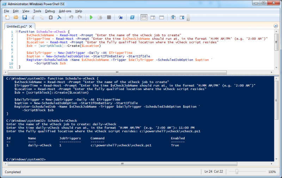The height and width of the screenshot is (178, 282).
Task: Maximize the script pane layout
Action: (161, 17)
